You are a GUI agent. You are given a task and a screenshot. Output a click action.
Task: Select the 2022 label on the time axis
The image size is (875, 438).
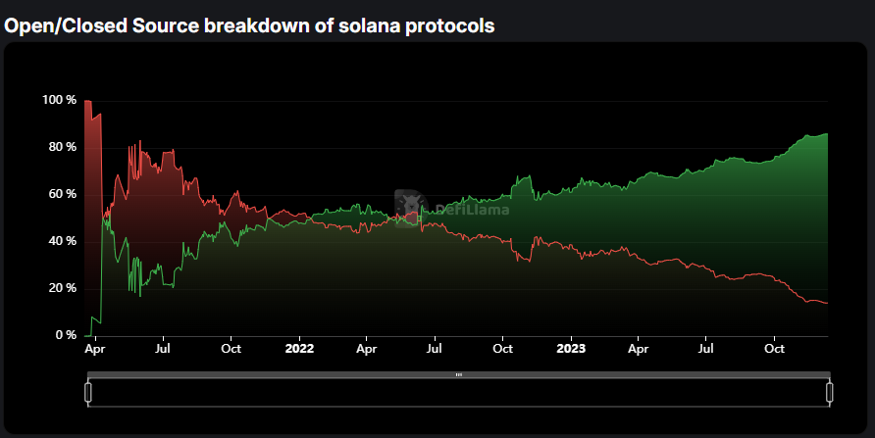[299, 348]
